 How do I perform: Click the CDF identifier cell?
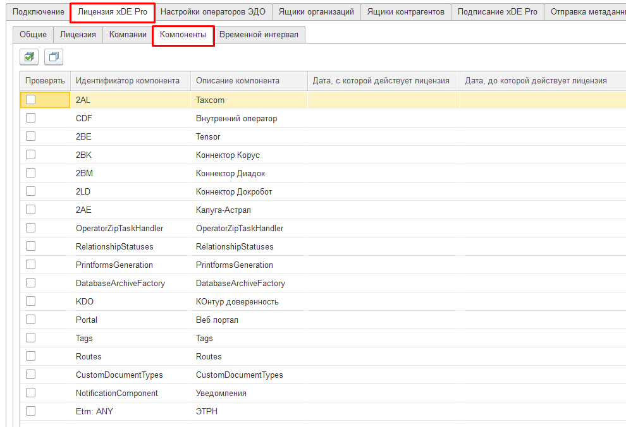[130, 118]
